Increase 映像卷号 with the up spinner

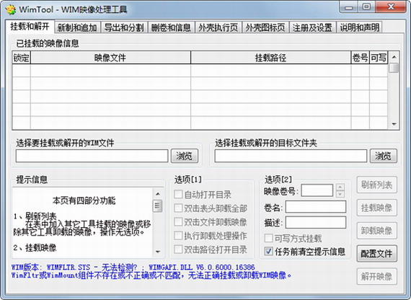tap(340, 187)
